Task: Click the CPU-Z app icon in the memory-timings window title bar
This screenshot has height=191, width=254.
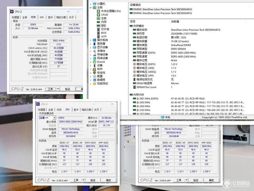Action: 12,11
